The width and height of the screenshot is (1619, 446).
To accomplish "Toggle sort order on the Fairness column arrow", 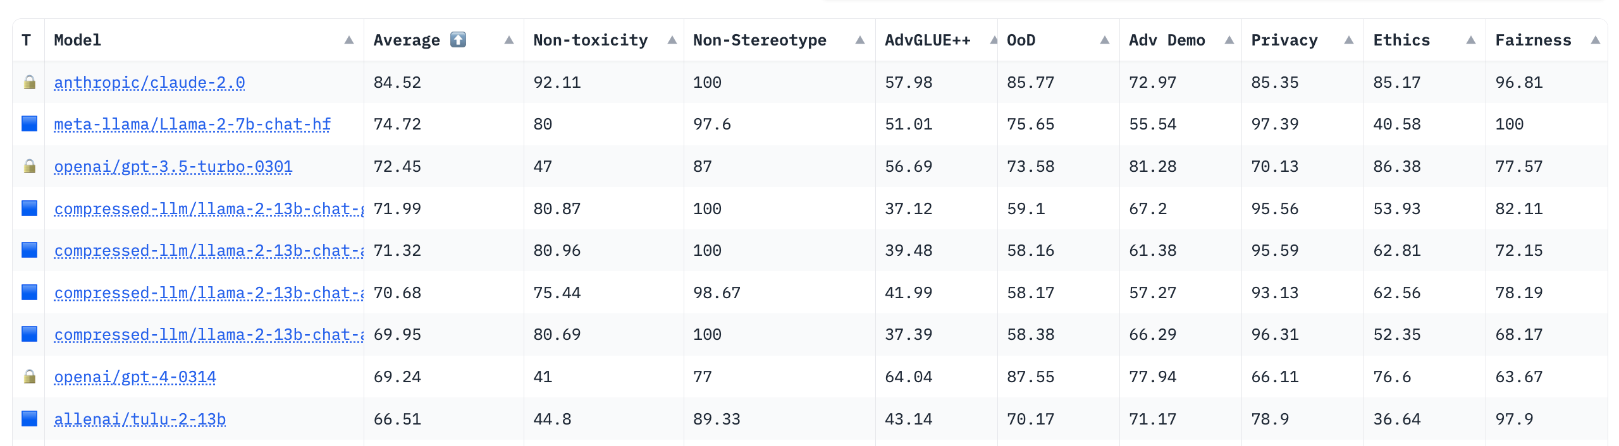I will point(1596,40).
